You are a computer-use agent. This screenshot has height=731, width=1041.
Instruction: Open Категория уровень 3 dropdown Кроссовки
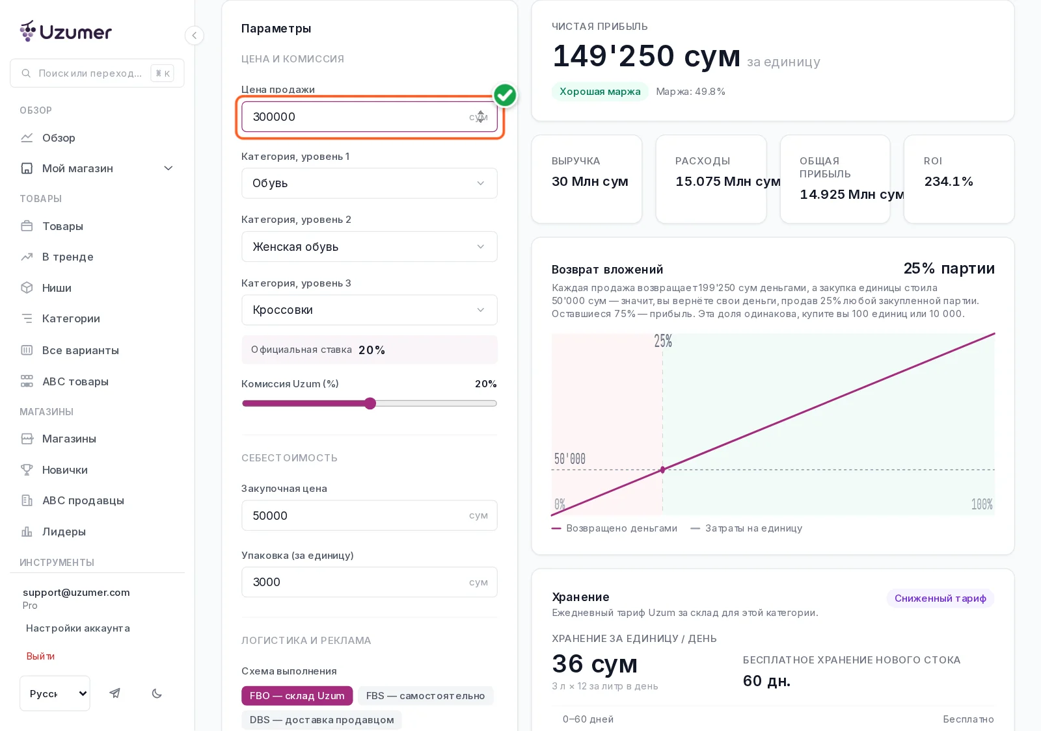pyautogui.click(x=369, y=310)
